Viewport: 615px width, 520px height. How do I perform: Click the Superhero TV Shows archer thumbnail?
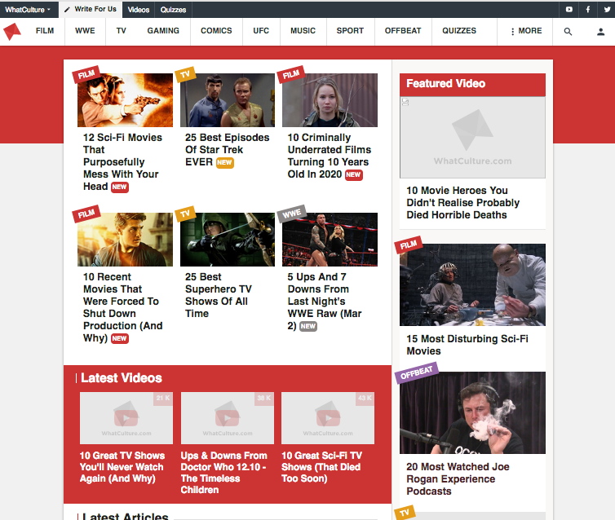(x=228, y=240)
